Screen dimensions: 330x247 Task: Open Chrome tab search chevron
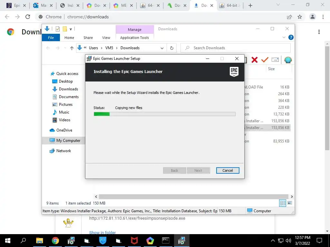278,5
